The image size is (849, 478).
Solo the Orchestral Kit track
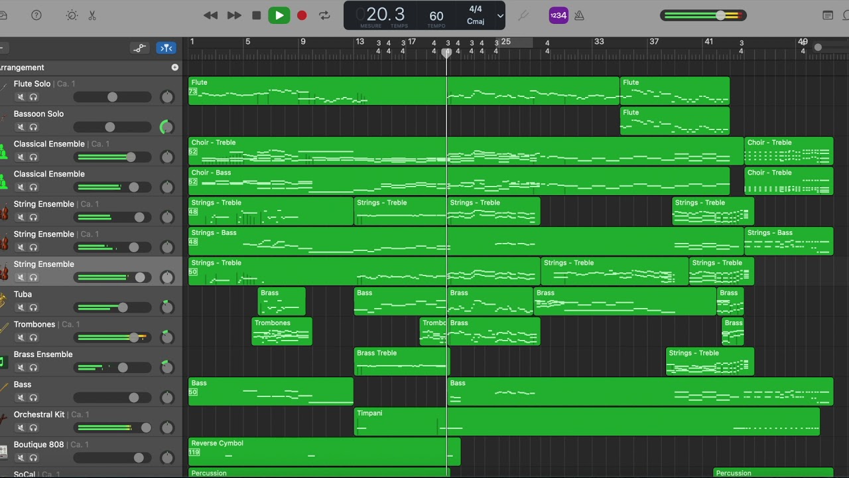(33, 428)
